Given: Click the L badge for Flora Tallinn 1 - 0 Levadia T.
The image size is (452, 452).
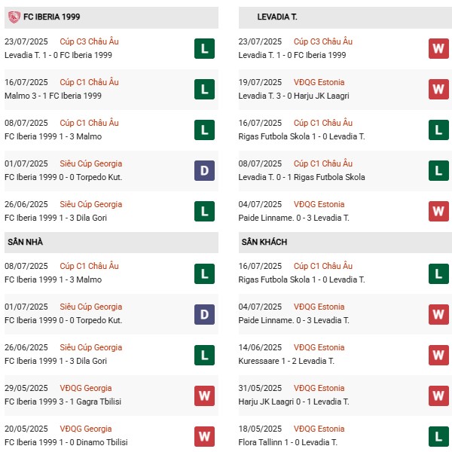Looking at the screenshot, I should [x=438, y=436].
